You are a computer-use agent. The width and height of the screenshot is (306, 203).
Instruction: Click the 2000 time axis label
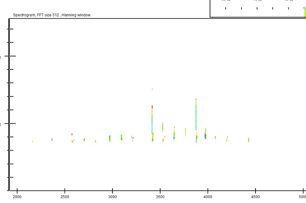point(17,197)
